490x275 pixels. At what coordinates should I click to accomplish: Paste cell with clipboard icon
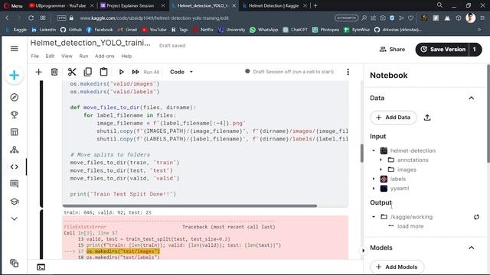click(104, 72)
